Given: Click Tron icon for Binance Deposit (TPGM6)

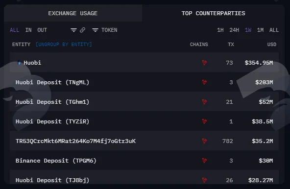Looking at the screenshot, I should (204, 161).
